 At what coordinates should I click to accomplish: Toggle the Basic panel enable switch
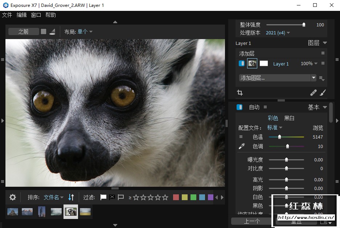pyautogui.click(x=239, y=107)
